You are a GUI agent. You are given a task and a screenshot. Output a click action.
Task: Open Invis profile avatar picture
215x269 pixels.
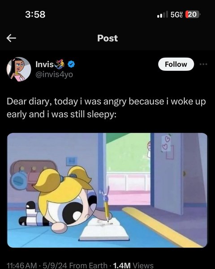pos(19,69)
